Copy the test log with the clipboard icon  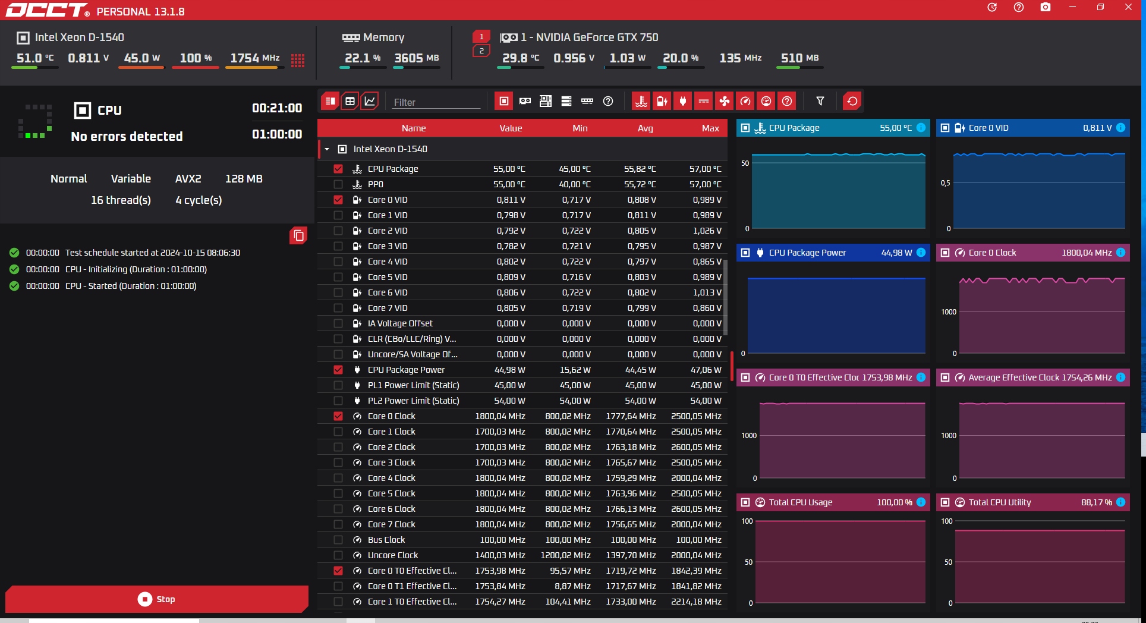coord(298,236)
